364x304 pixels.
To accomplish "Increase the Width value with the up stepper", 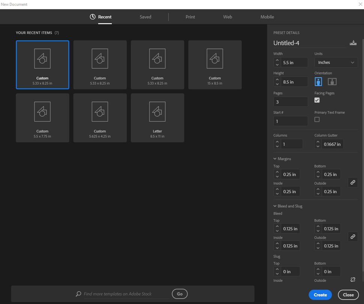I will [x=277, y=60].
